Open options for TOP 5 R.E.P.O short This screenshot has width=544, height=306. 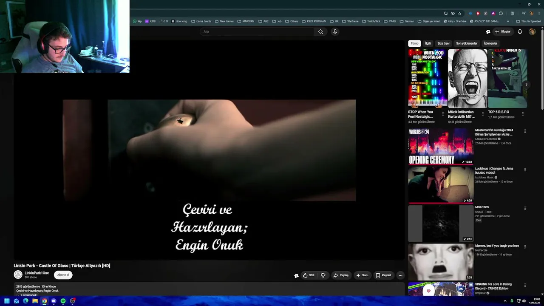(x=523, y=114)
